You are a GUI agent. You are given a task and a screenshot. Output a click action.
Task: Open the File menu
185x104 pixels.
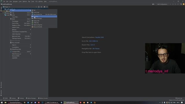click(4, 1)
